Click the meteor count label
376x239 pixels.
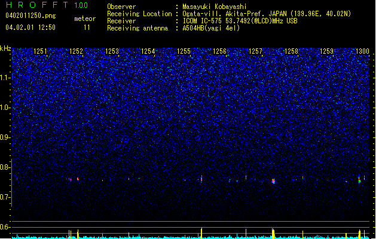coord(85,19)
